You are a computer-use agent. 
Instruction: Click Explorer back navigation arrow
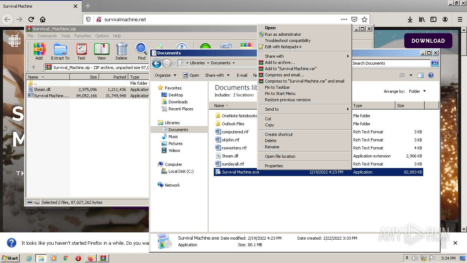click(x=157, y=63)
